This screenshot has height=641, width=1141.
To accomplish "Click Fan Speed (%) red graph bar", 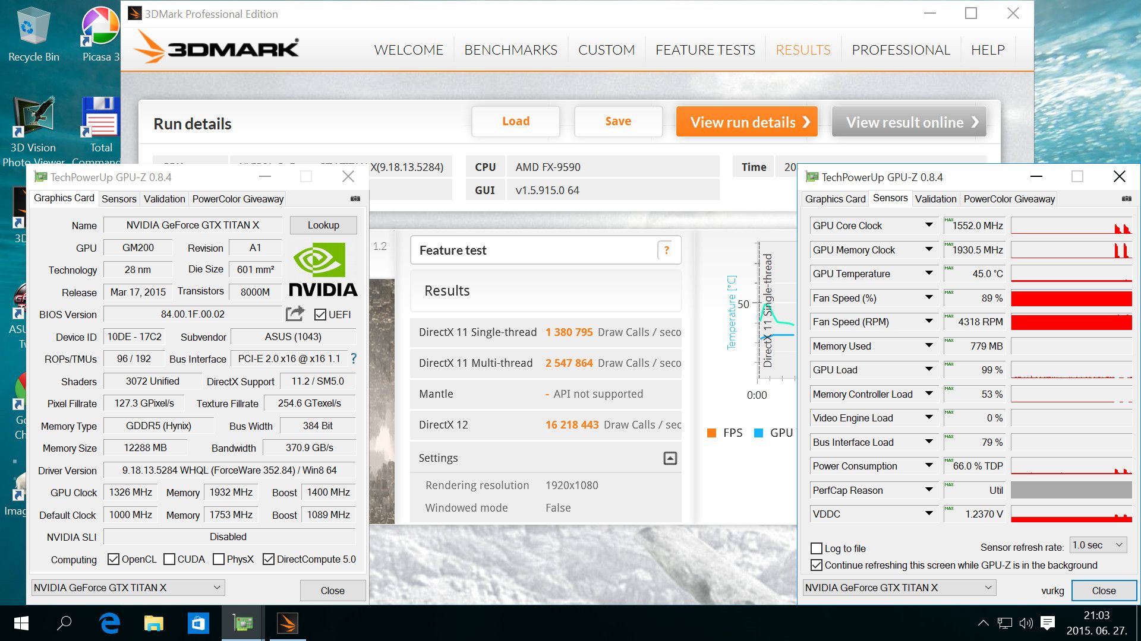I will pyautogui.click(x=1071, y=298).
